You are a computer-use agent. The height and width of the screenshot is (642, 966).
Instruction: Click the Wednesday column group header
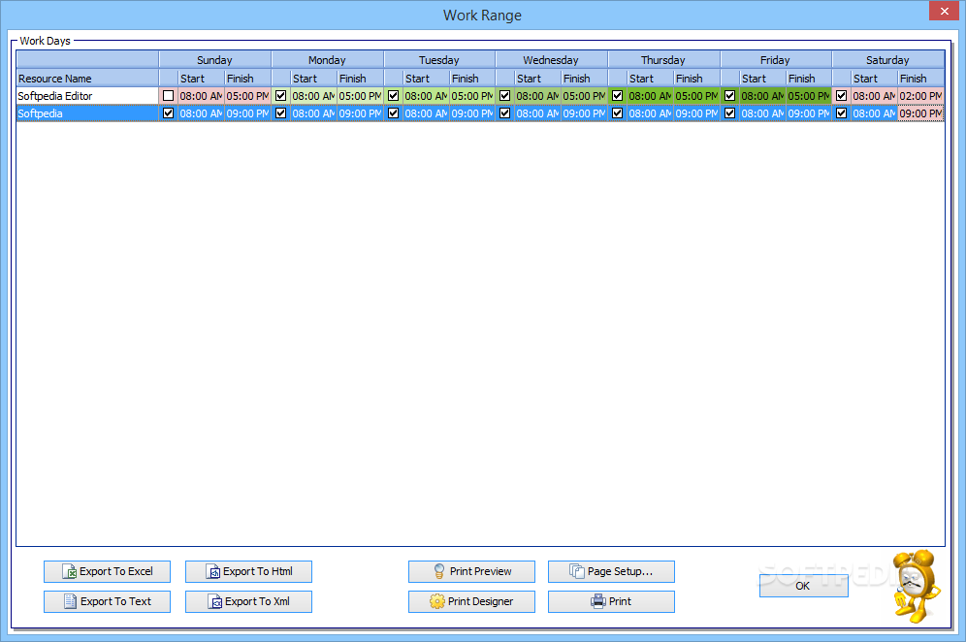(x=552, y=60)
